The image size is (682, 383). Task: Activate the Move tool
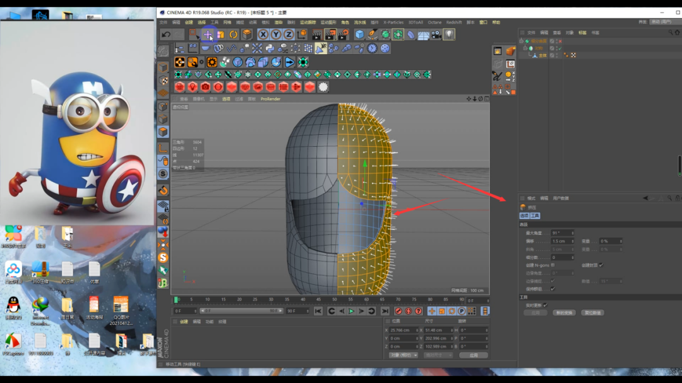pyautogui.click(x=208, y=34)
